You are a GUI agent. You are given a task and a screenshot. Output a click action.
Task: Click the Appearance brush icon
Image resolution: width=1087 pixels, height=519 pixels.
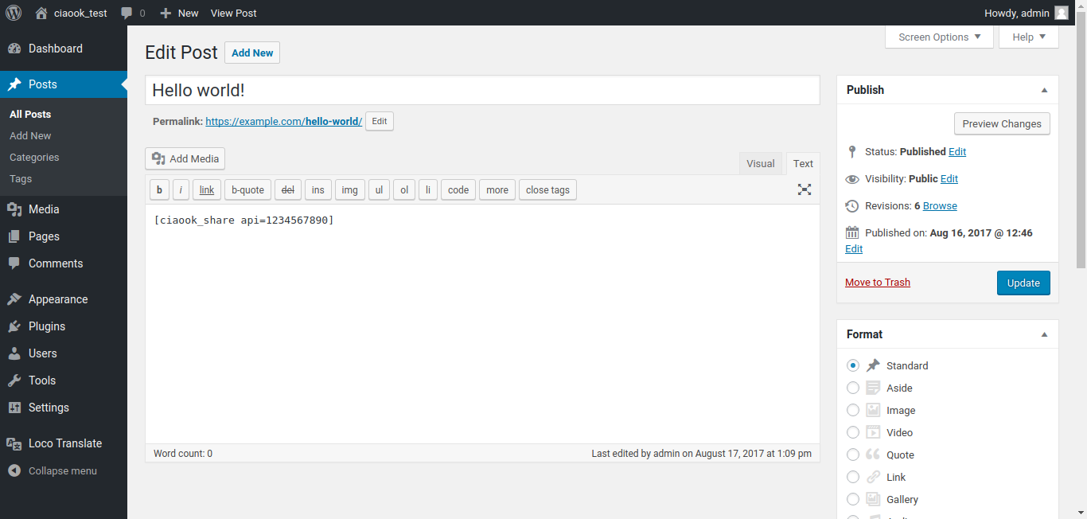14,299
